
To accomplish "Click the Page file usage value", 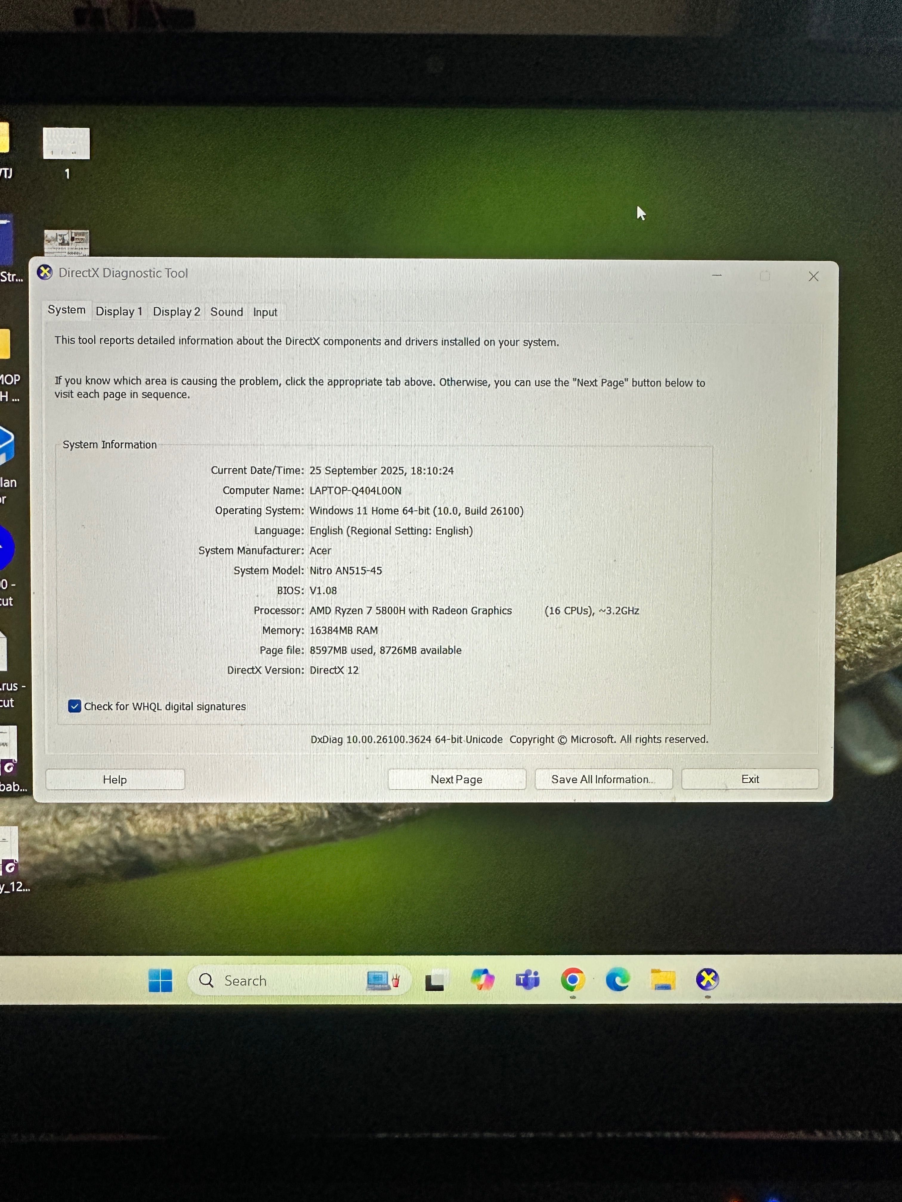I will click(385, 650).
